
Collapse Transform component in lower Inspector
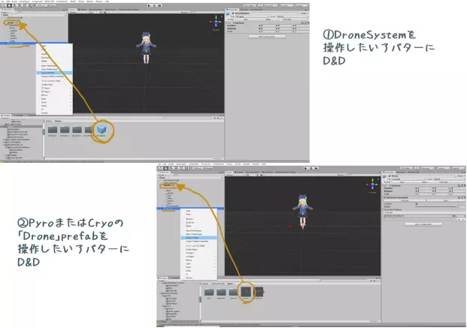coord(384,185)
